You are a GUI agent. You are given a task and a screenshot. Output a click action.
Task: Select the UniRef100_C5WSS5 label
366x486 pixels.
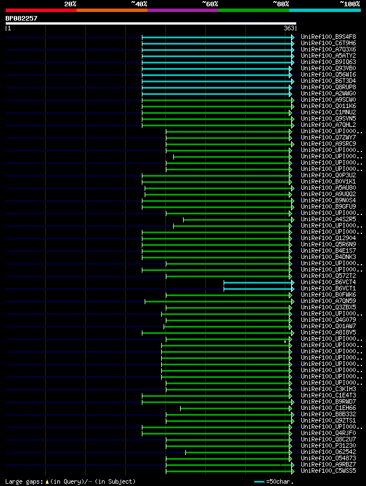coord(328,471)
